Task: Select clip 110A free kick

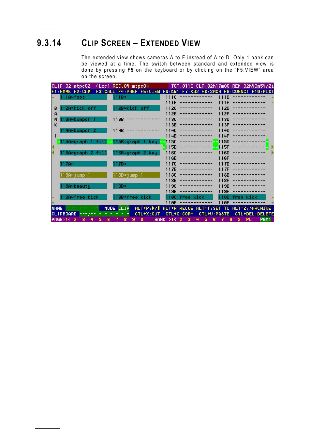Action: click(83, 197)
